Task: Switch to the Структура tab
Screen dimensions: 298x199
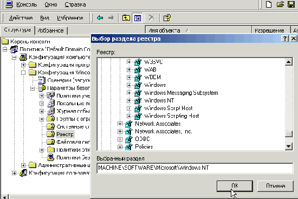Action: click(17, 30)
